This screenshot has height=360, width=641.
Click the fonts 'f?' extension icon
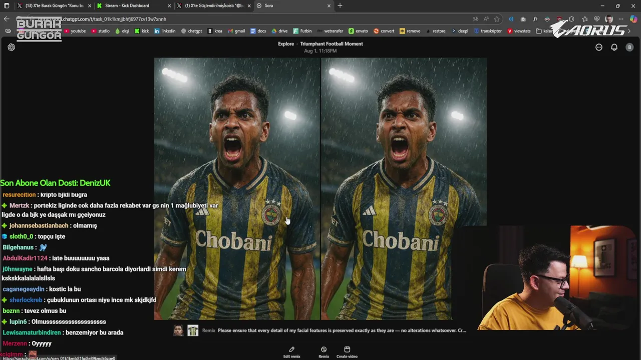[x=535, y=19]
